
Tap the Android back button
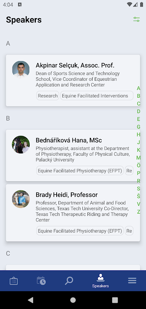(31, 300)
